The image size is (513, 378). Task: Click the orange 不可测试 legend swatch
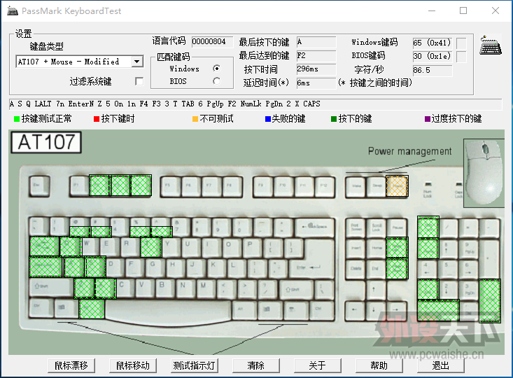195,119
